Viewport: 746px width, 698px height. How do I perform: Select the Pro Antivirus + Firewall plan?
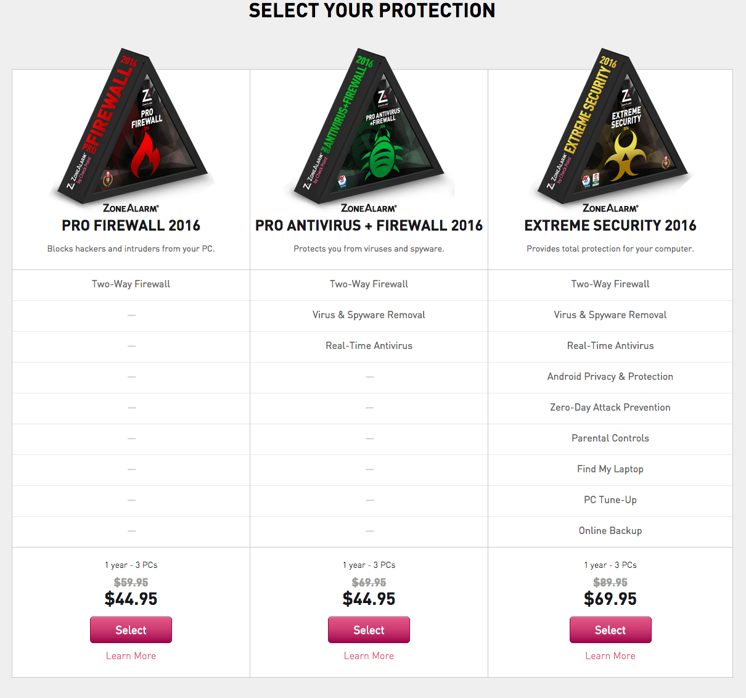coord(369,630)
